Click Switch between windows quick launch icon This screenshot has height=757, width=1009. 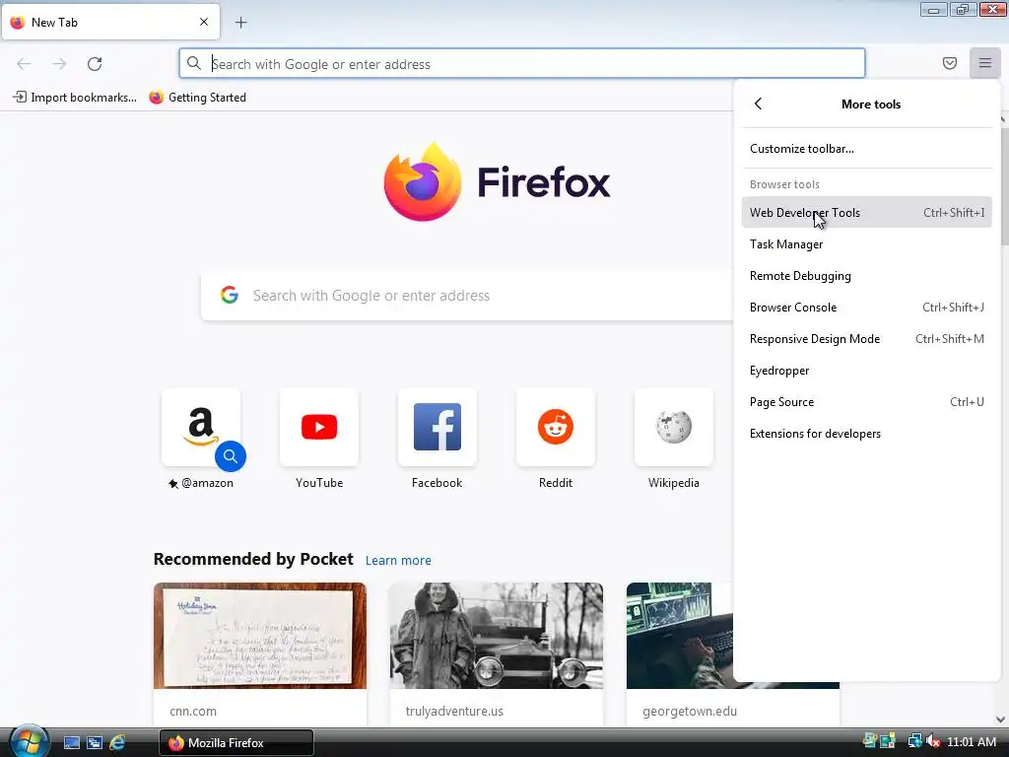coord(94,742)
